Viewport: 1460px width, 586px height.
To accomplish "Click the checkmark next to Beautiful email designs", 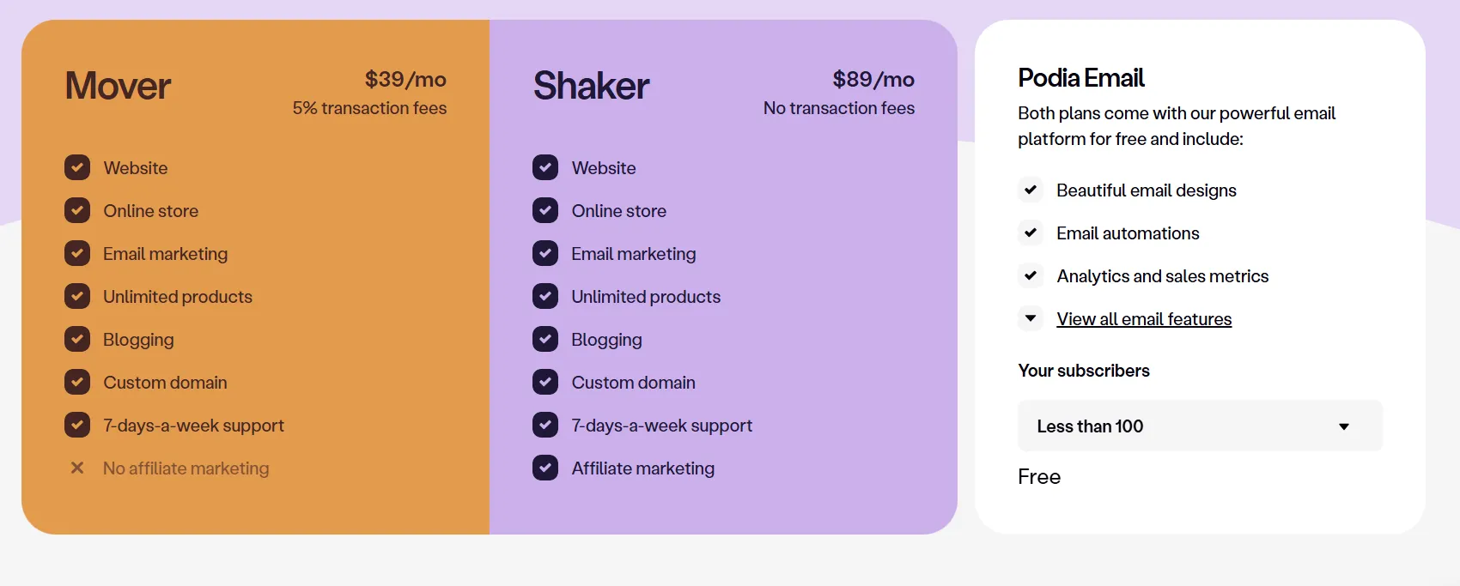I will pyautogui.click(x=1031, y=190).
